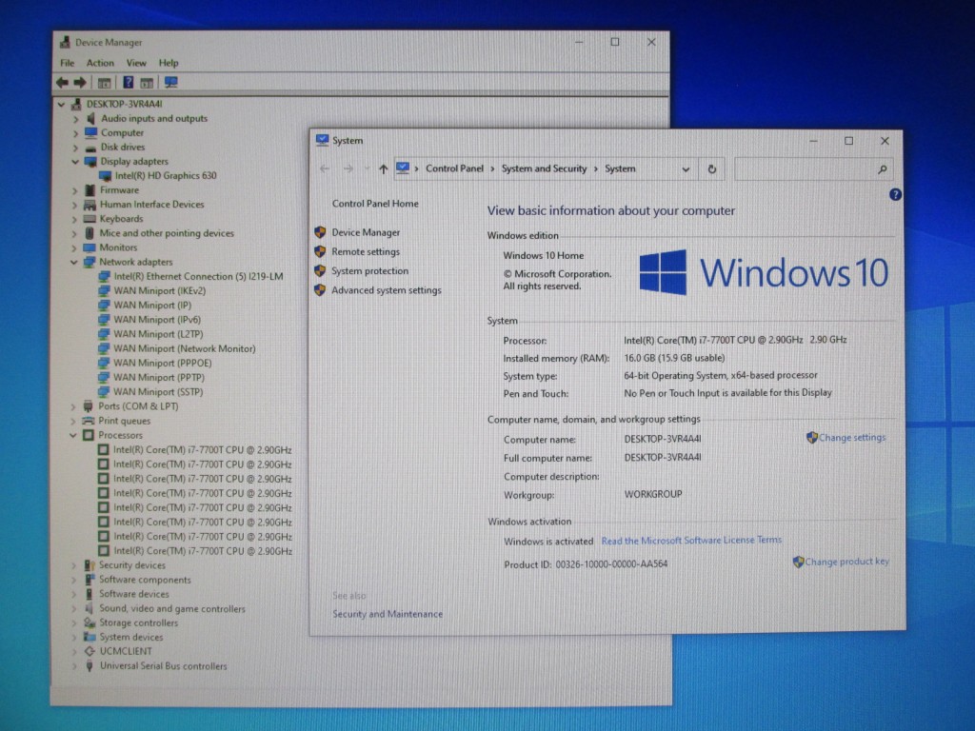Click the Help icon in Device Manager toolbar
The width and height of the screenshot is (975, 731).
(x=129, y=82)
